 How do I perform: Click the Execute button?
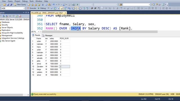(31, 8)
